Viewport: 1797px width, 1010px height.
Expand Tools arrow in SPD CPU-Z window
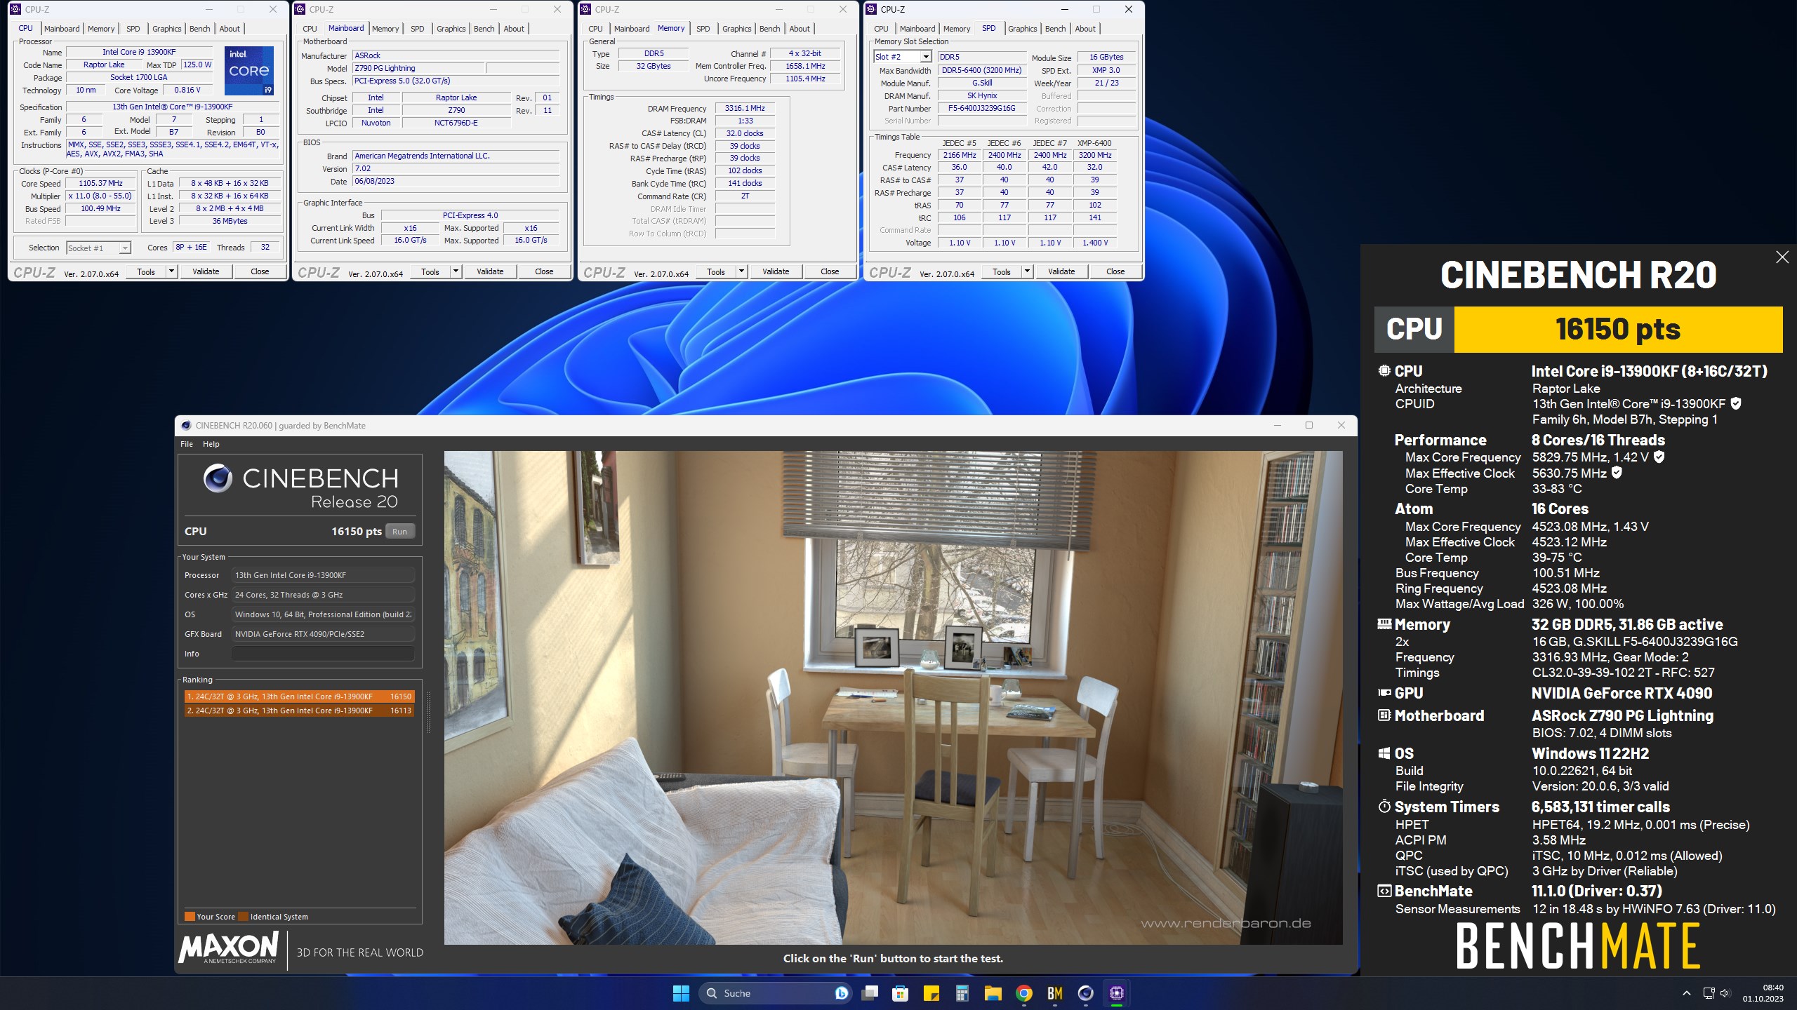click(x=1027, y=271)
